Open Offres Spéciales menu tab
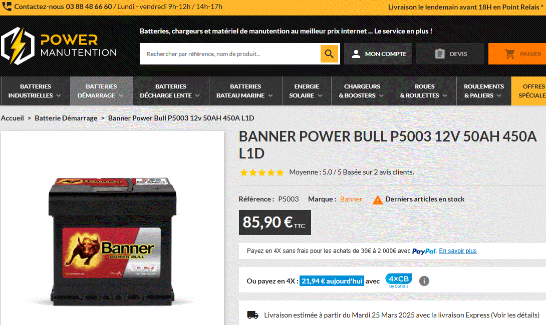The height and width of the screenshot is (325, 546). pos(528,90)
